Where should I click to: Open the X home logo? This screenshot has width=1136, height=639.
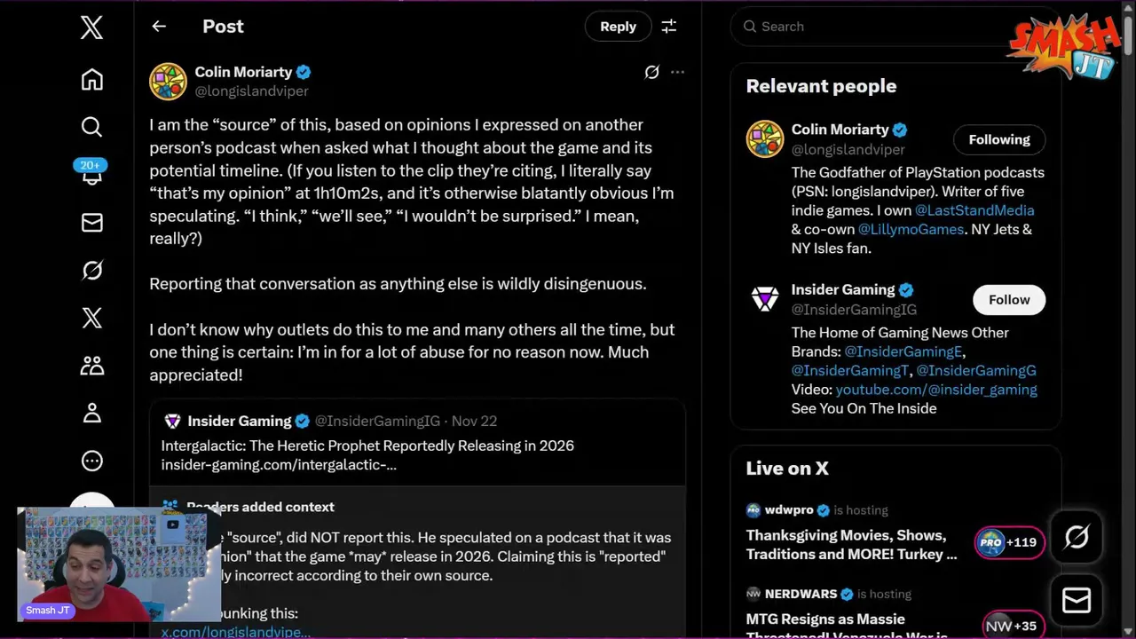point(91,28)
